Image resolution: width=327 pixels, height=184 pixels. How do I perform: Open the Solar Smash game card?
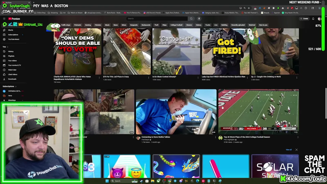(x=275, y=166)
